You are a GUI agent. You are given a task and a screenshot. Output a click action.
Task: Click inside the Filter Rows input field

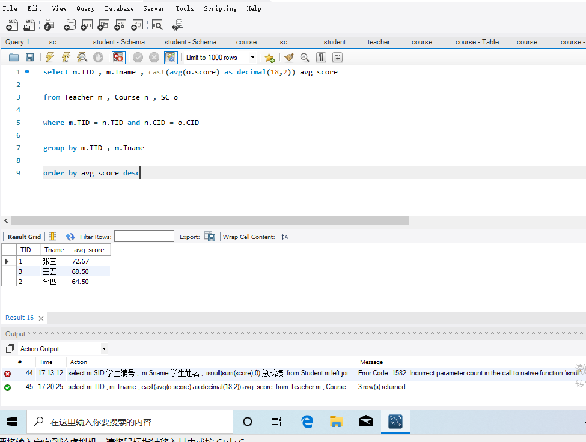144,235
